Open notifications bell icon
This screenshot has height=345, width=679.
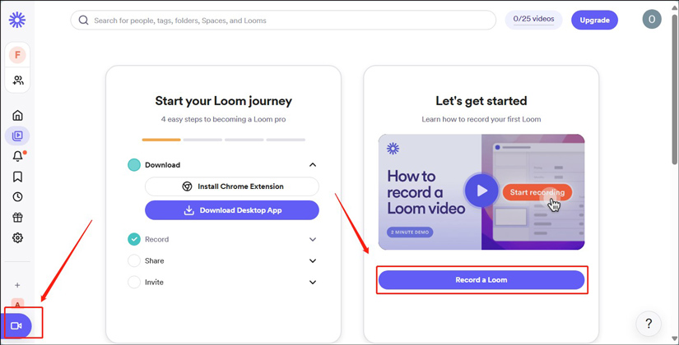click(18, 156)
